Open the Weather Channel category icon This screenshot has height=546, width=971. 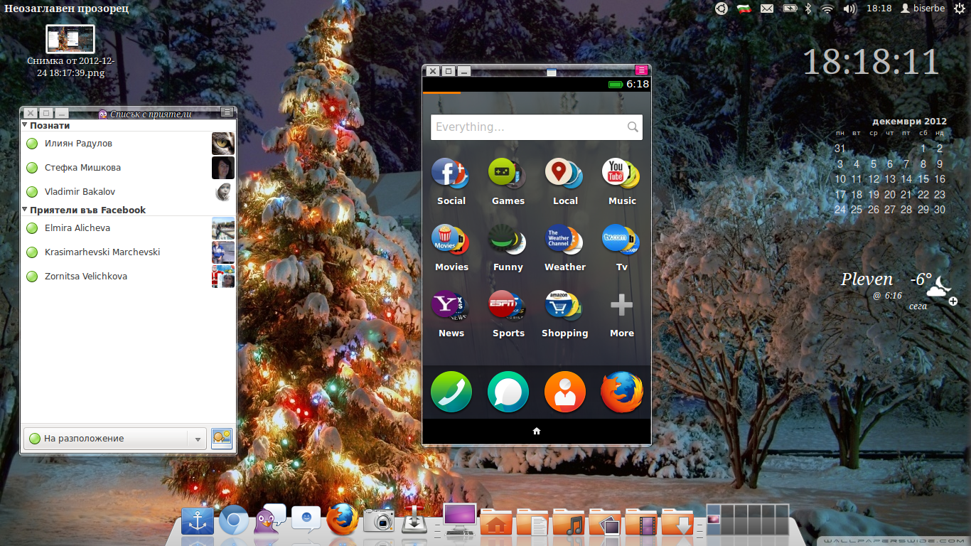tap(564, 240)
